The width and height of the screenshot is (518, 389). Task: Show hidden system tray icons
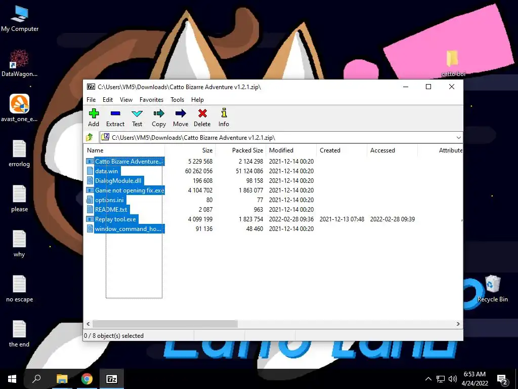[428, 379]
